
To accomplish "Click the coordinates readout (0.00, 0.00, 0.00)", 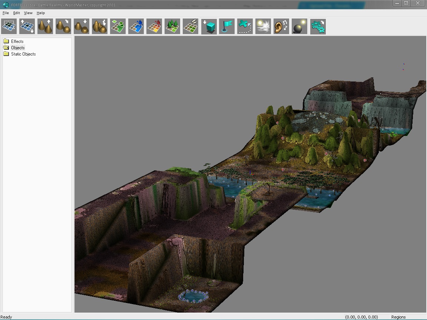I will tap(361, 317).
